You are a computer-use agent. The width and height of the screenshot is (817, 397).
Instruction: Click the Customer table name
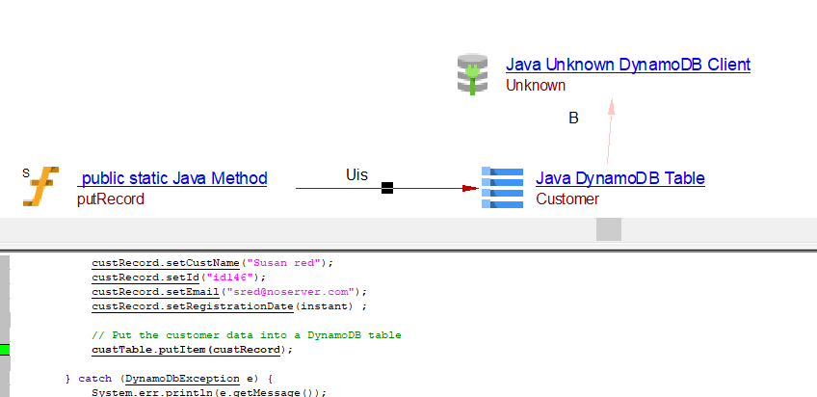tap(567, 199)
